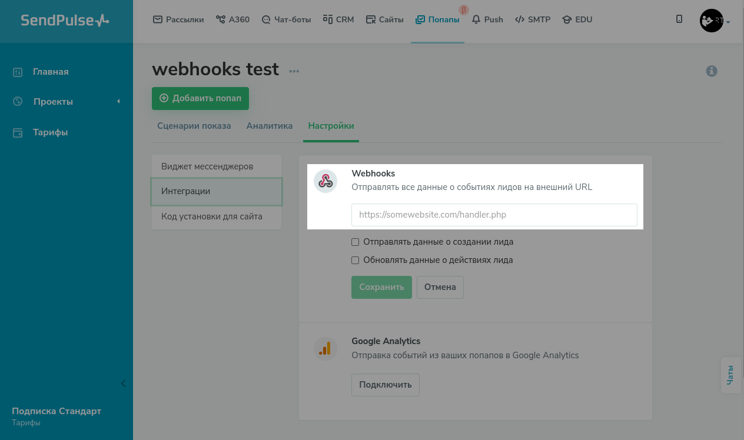Screen dimensions: 744x440
Task: Toggle Обновлять данные о действиях лида checkbox
Action: click(355, 260)
